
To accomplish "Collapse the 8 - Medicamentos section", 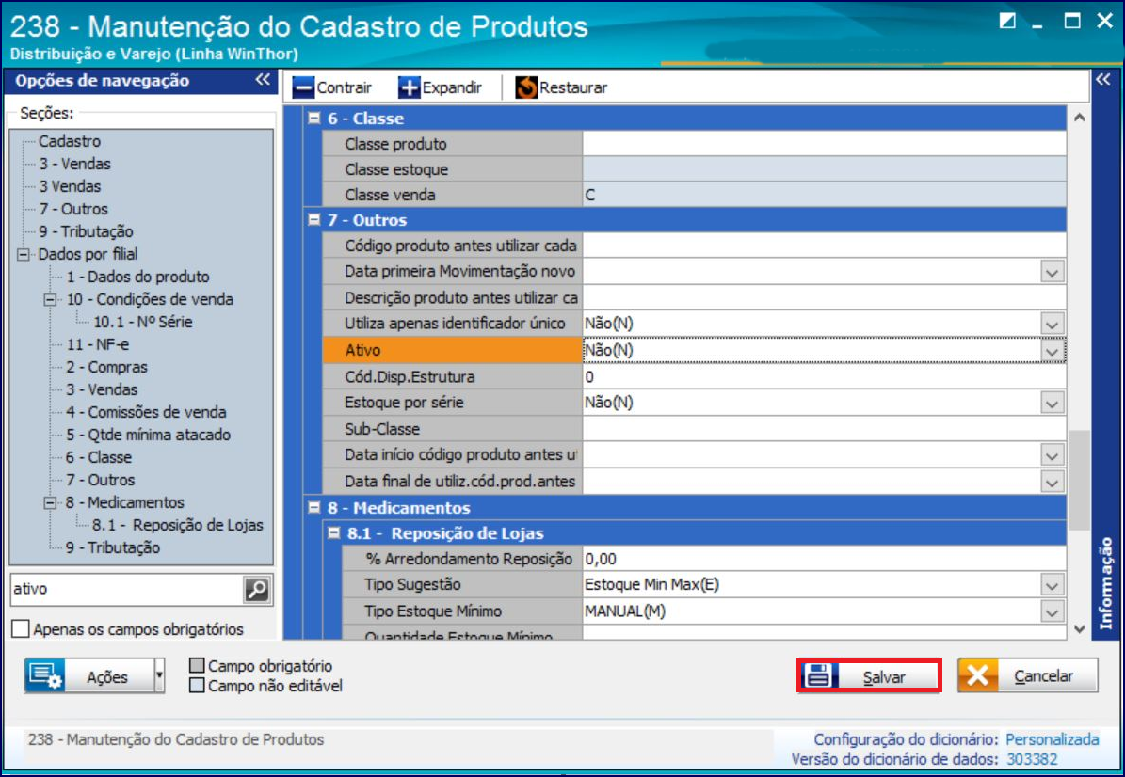I will [314, 507].
